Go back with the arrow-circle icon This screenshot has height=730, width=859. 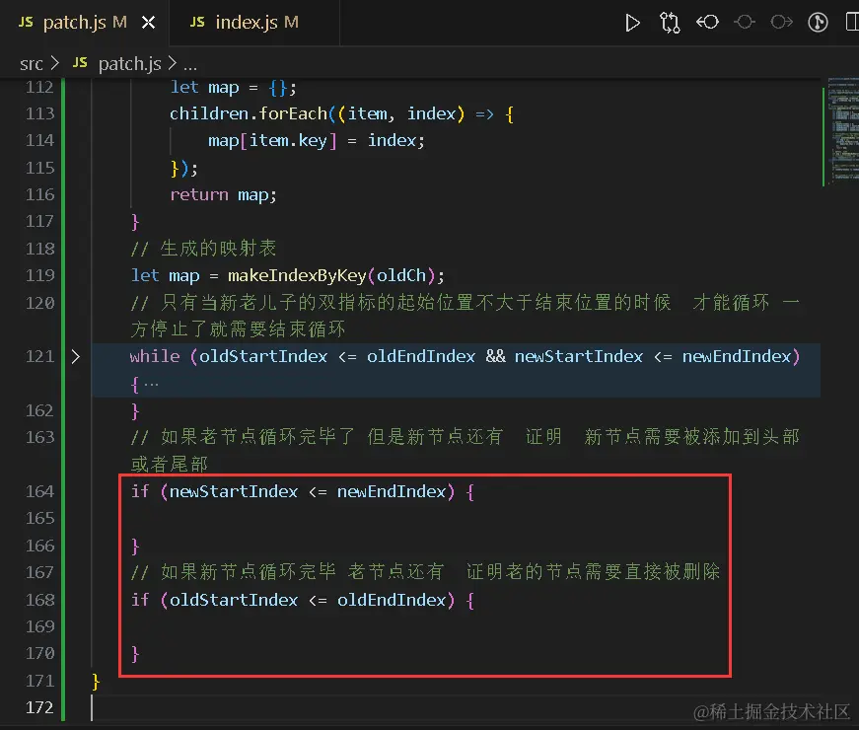click(707, 23)
